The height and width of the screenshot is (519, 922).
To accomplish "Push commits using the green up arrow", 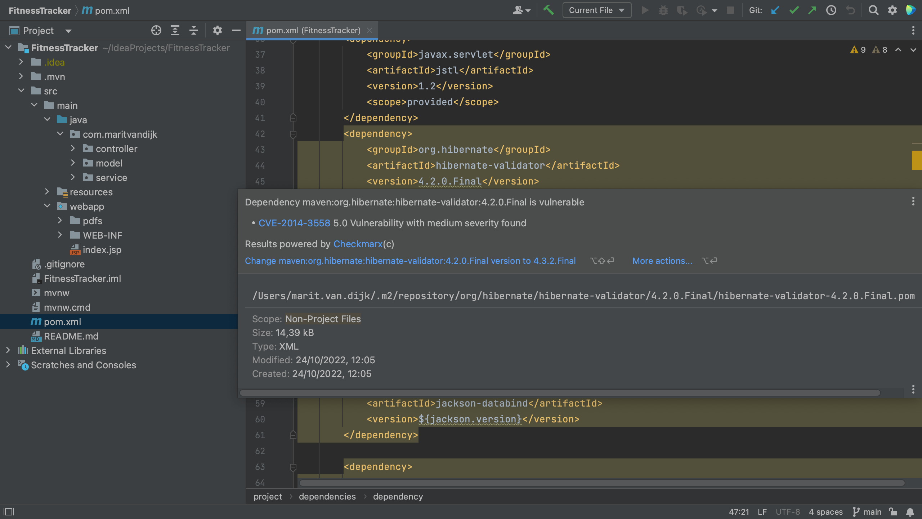I will point(813,10).
